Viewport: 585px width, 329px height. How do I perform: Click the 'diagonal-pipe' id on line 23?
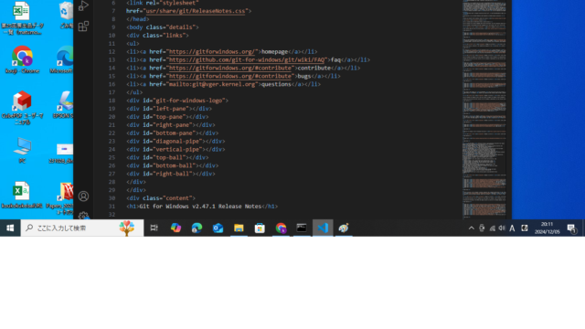coord(177,141)
